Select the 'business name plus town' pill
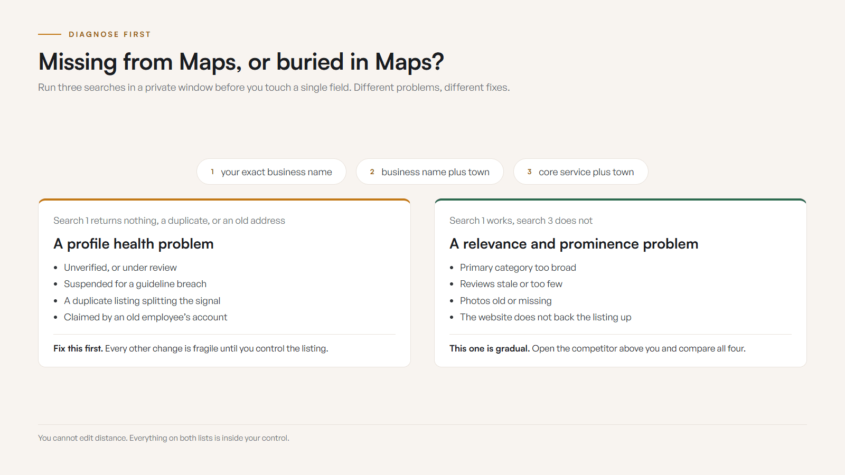 tap(430, 172)
